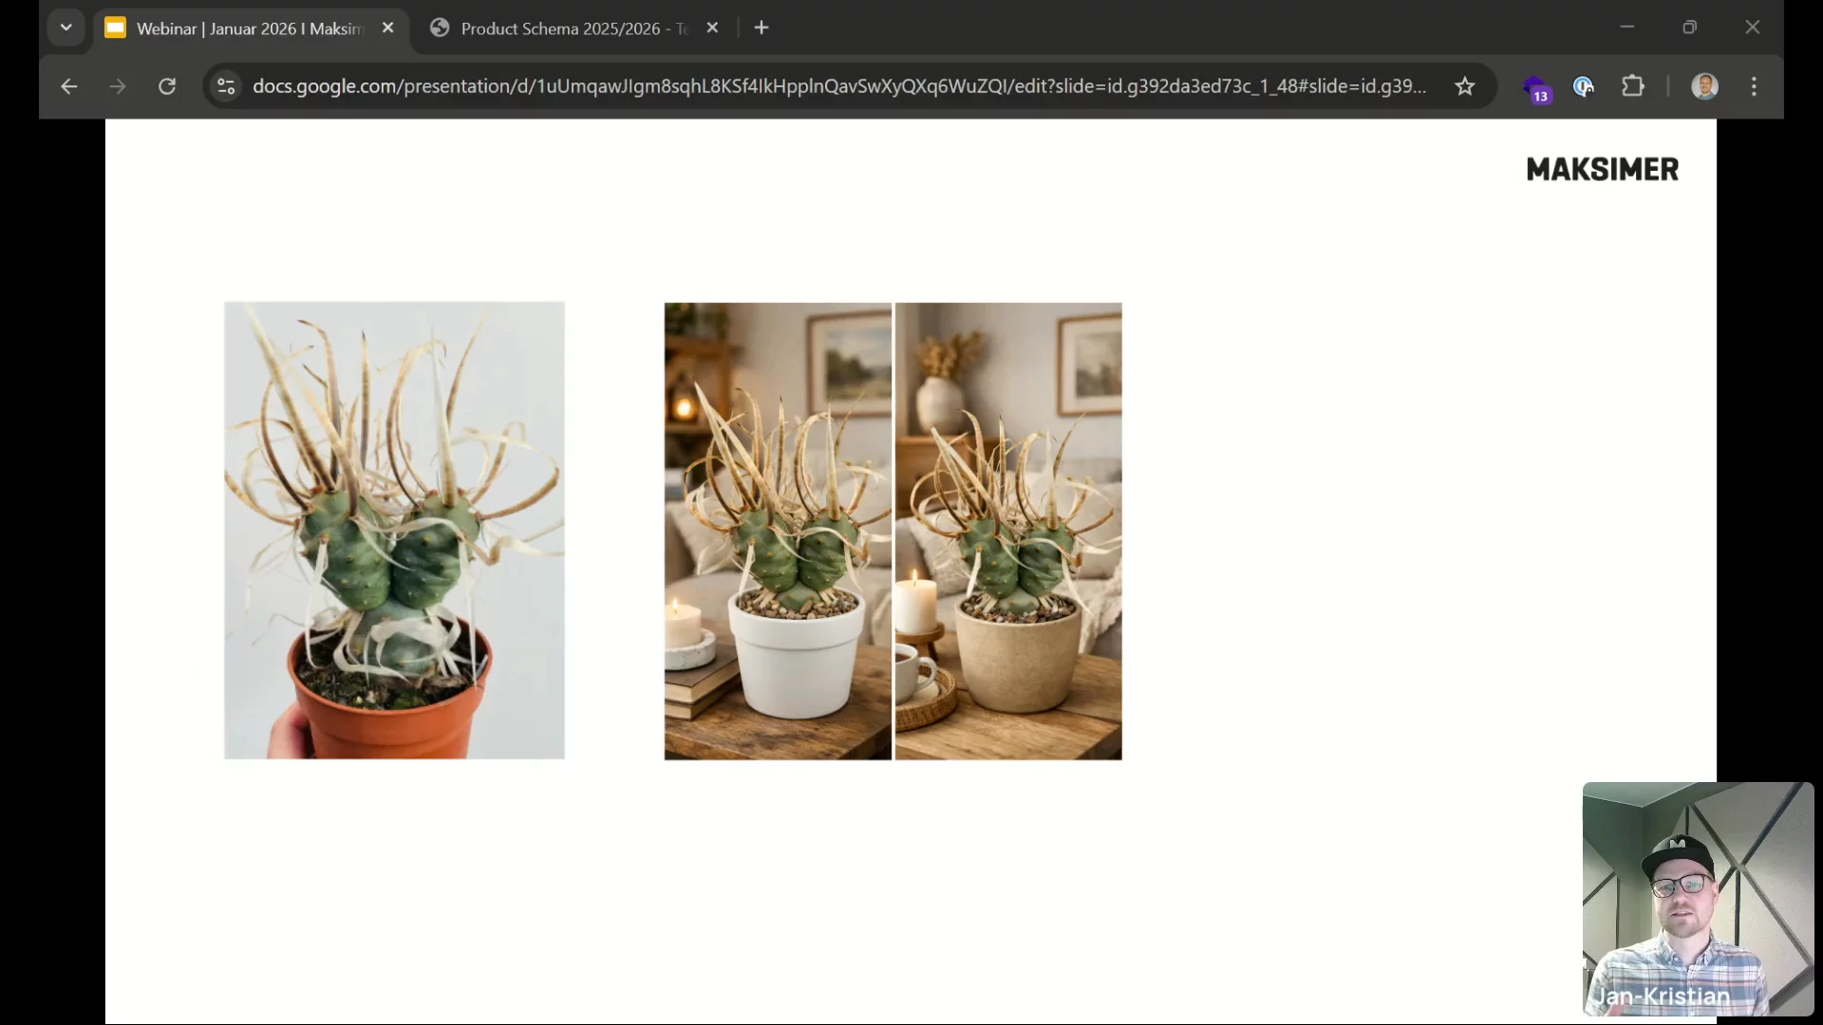Bookmark this page with the star icon
Image resolution: width=1823 pixels, height=1025 pixels.
coord(1464,86)
